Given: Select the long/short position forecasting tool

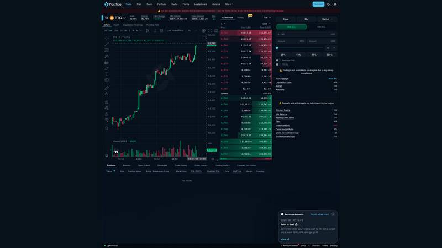Looking at the screenshot, I should pyautogui.click(x=107, y=62).
